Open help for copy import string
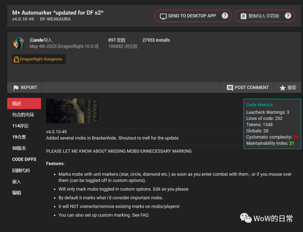This screenshot has height=232, width=303. click(x=288, y=16)
